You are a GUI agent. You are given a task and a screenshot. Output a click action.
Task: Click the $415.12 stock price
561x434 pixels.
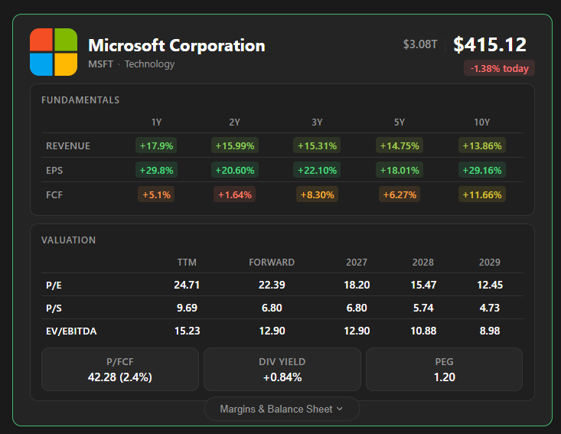[x=490, y=44]
